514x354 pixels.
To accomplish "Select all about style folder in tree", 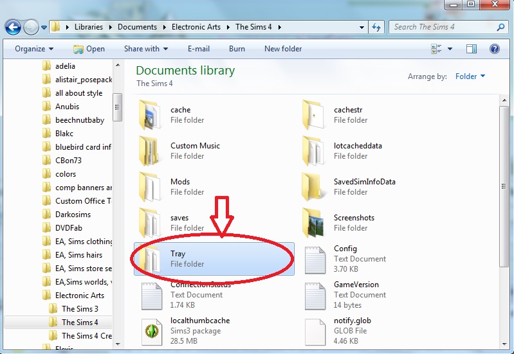I will (x=78, y=93).
